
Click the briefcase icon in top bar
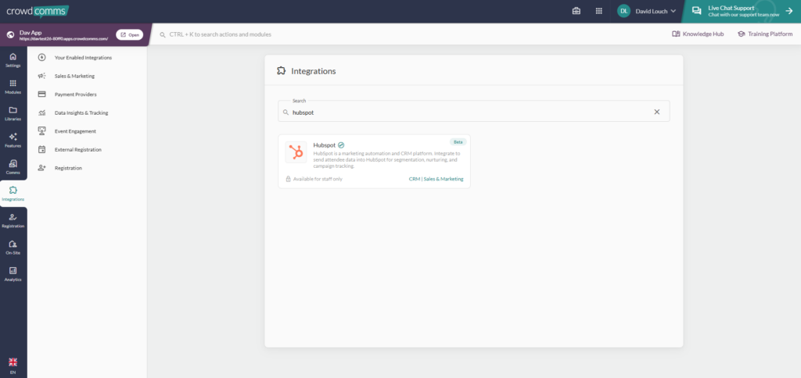(x=577, y=11)
